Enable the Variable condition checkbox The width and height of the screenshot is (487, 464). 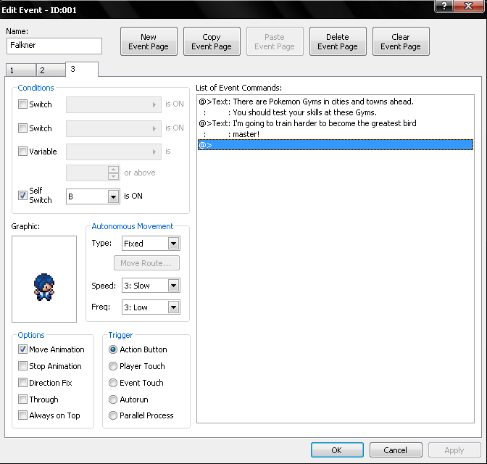click(22, 151)
